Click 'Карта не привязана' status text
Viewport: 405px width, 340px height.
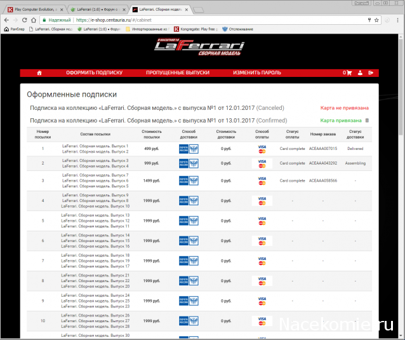[x=344, y=108]
